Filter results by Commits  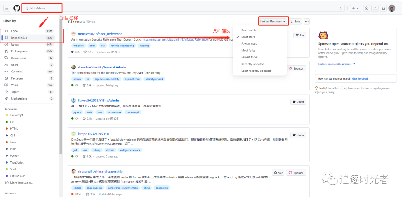(29, 71)
